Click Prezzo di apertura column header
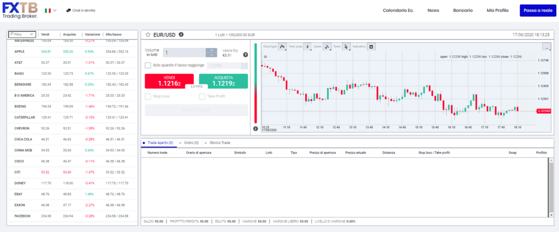The image size is (559, 232). pyautogui.click(x=323, y=152)
